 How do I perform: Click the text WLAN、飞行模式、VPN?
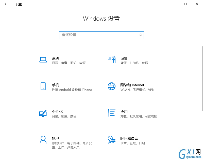[x=137, y=90]
